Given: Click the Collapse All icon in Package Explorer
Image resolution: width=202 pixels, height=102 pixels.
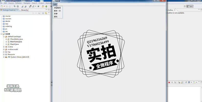Looking at the screenshot, I should 43,13.
